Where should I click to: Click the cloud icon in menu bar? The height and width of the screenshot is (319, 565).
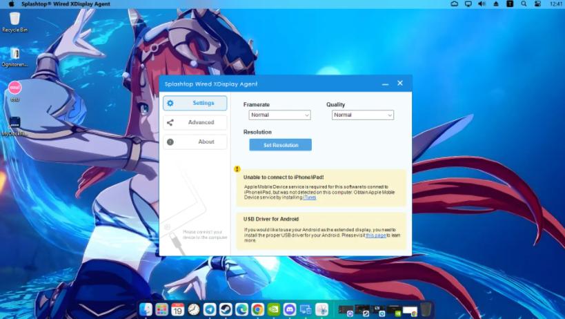(x=454, y=4)
